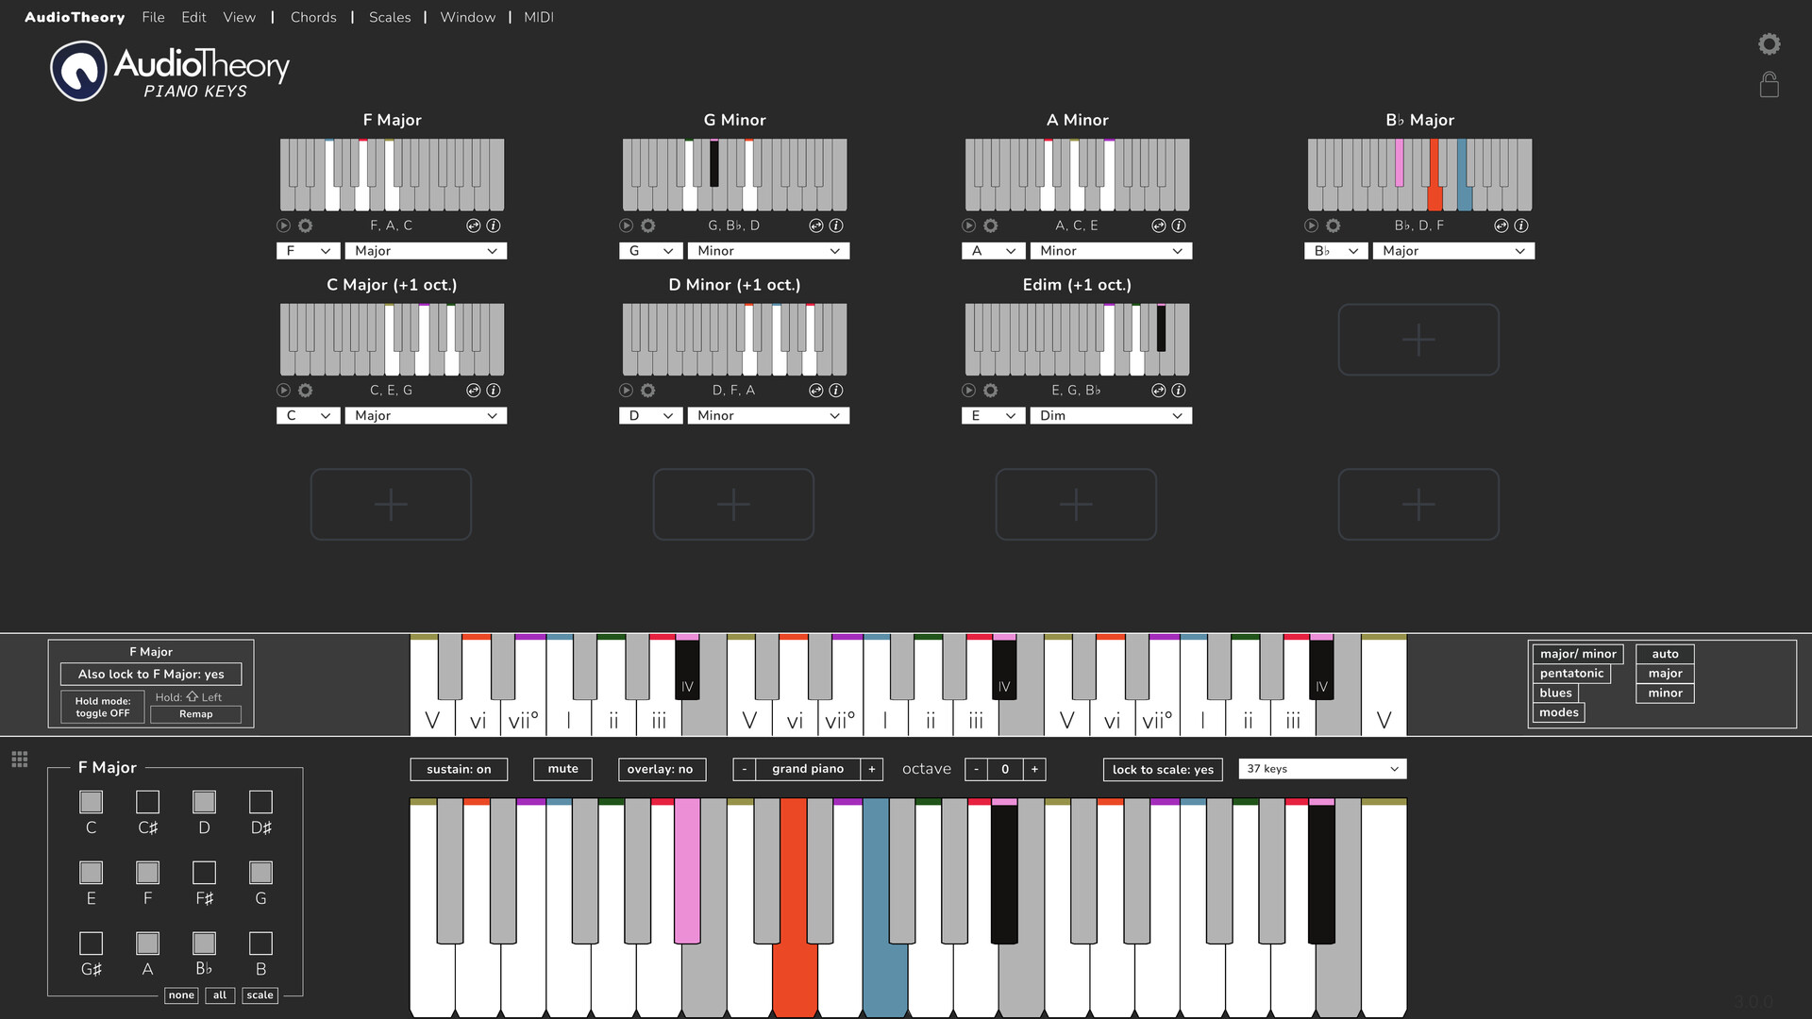Toggle sustain off
Screen dimensions: 1812x1019
point(459,769)
